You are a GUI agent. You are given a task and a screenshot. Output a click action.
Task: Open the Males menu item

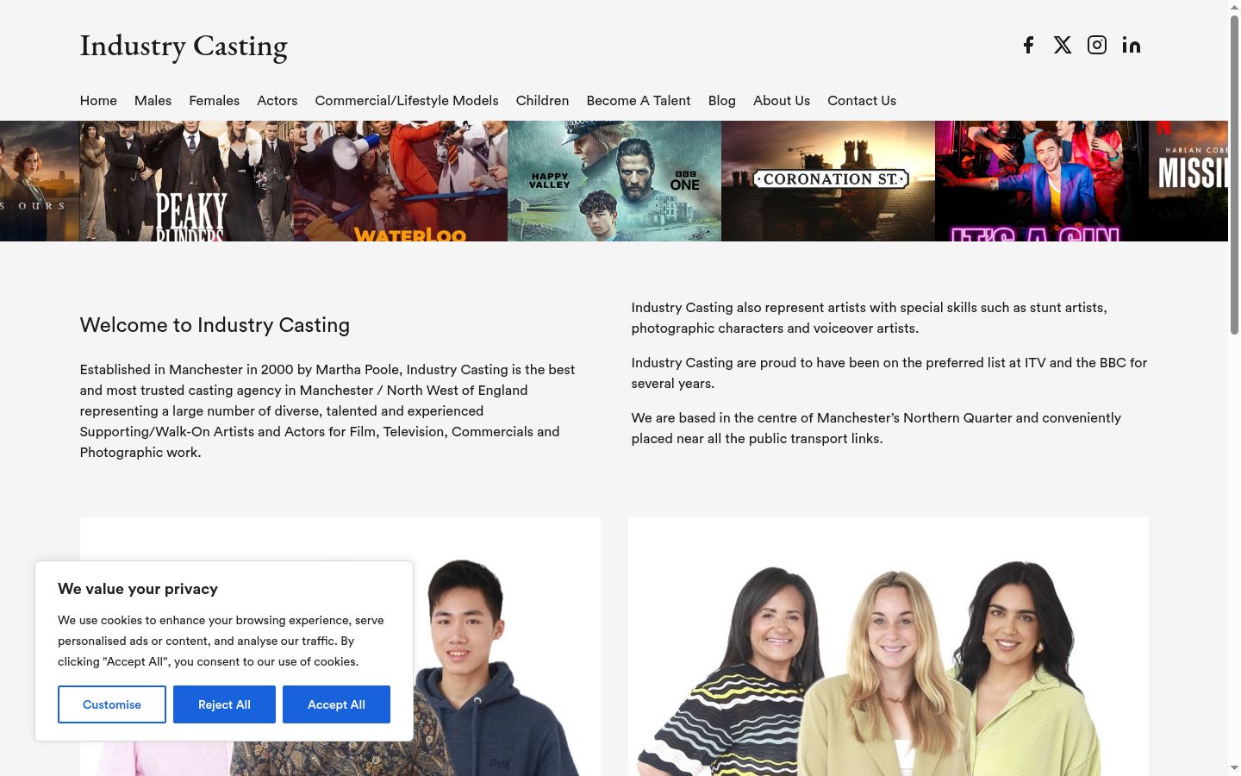pos(153,101)
